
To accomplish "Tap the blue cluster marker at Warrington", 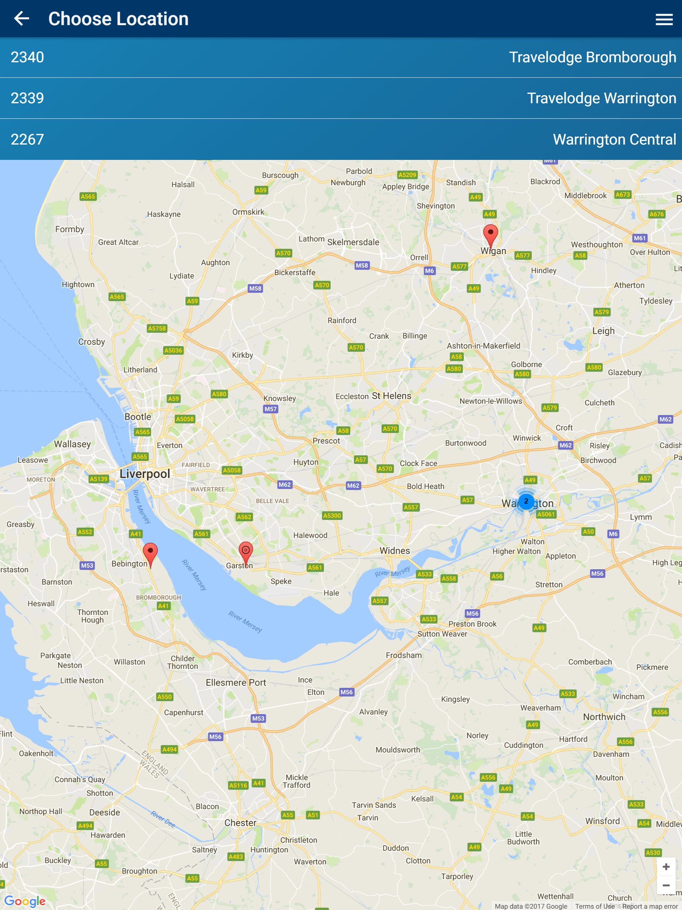I will click(526, 501).
